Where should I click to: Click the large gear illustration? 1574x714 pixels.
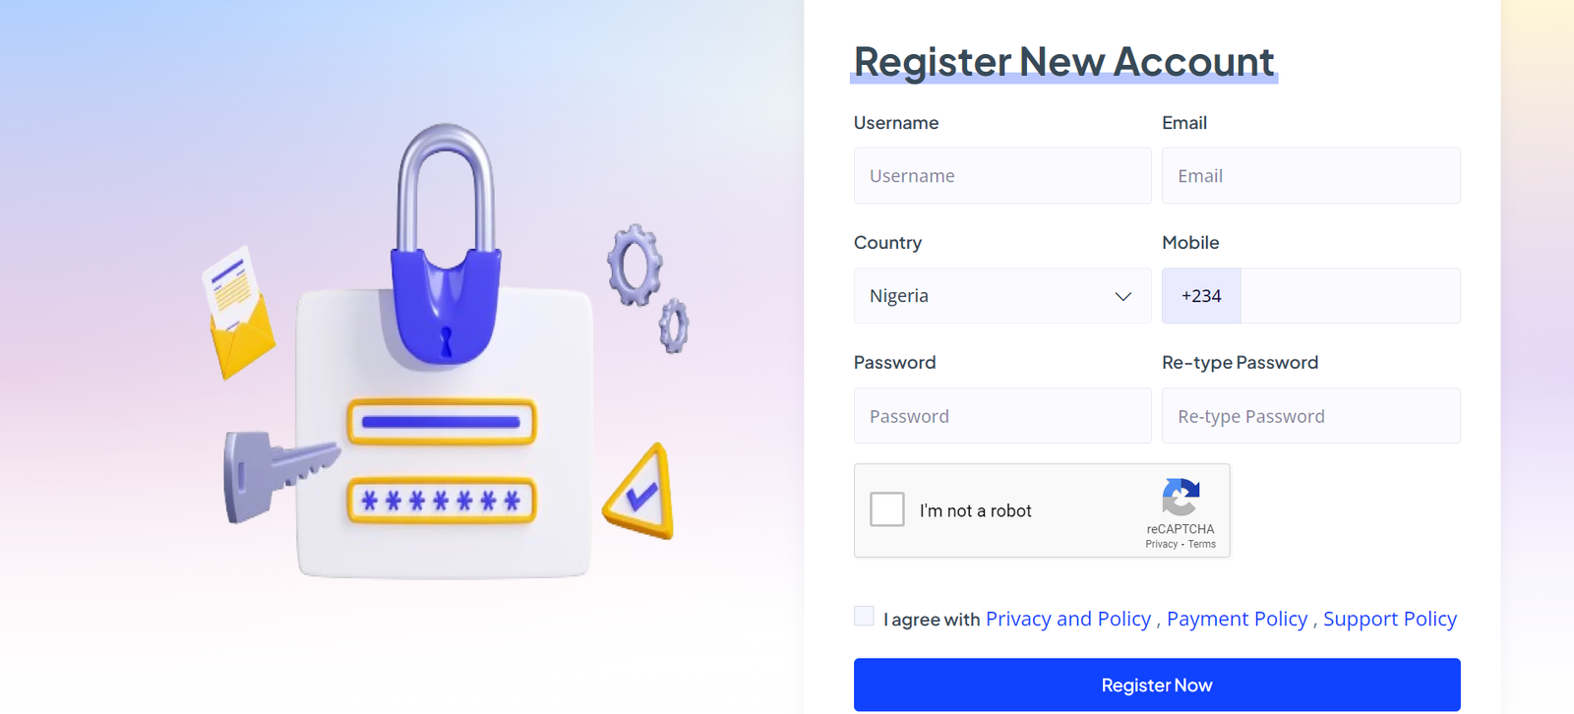[x=635, y=264]
